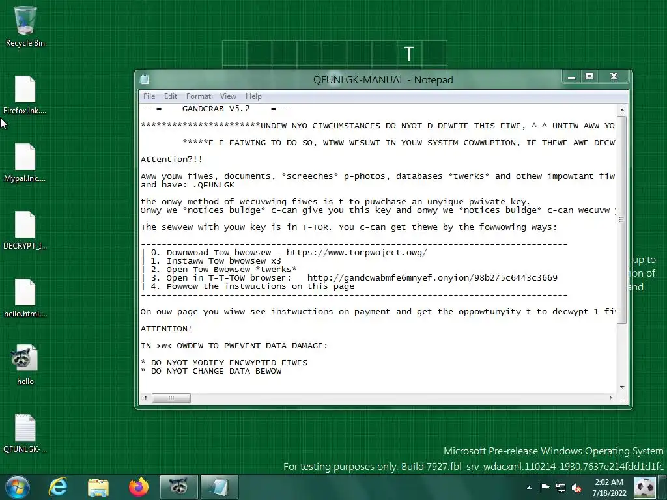
Task: Close the QFUNLGK-MANUAL Notepad window
Action: click(614, 77)
